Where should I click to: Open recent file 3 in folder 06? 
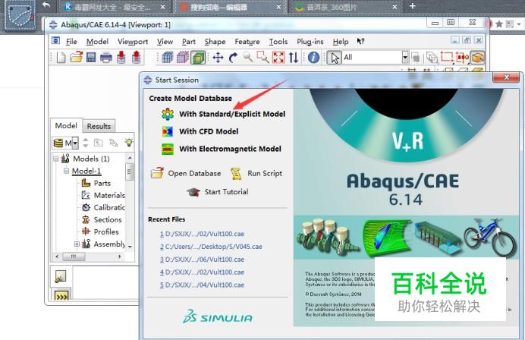pyautogui.click(x=202, y=260)
